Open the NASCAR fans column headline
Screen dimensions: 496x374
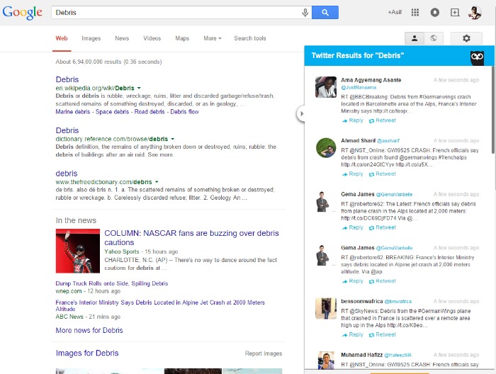192,238
